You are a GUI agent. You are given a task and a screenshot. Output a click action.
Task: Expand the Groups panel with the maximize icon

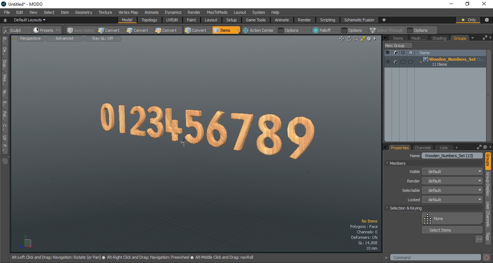pyautogui.click(x=485, y=38)
